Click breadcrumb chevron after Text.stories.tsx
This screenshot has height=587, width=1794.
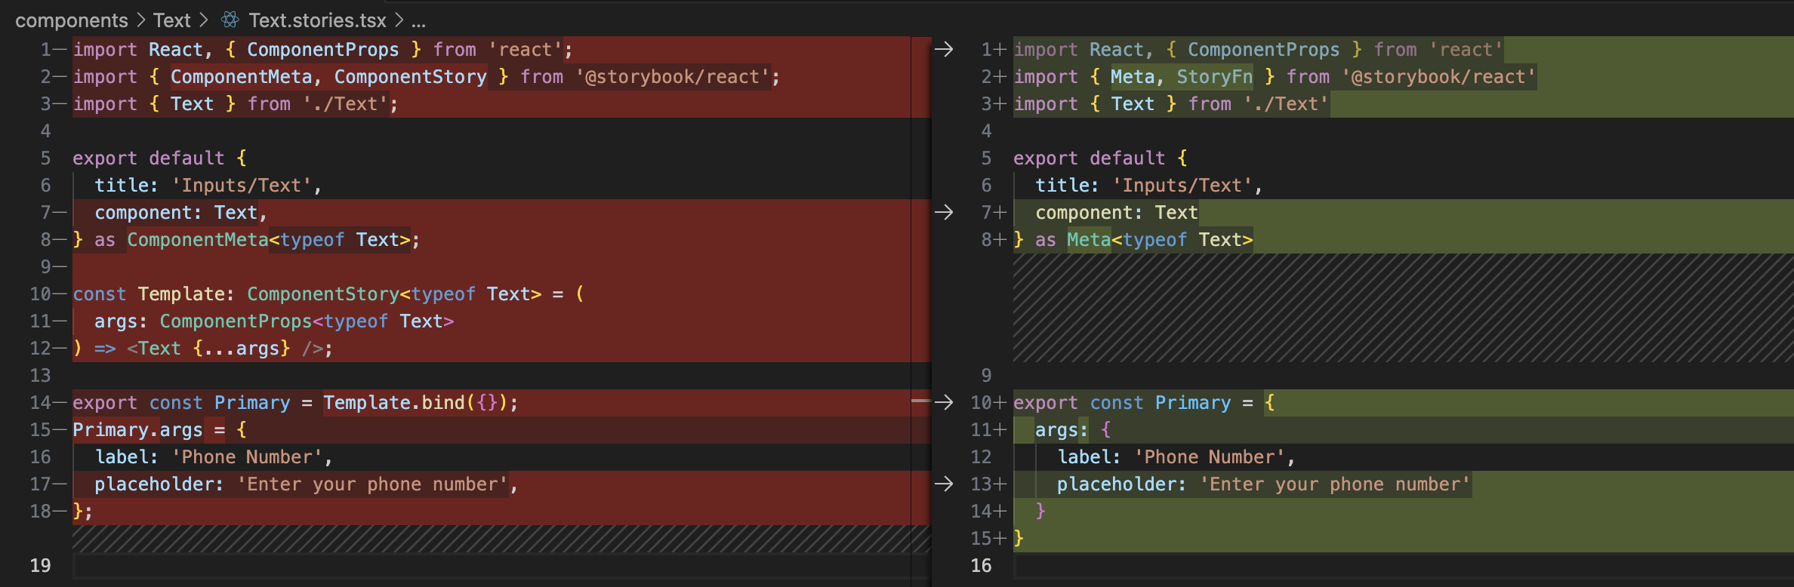tap(399, 20)
